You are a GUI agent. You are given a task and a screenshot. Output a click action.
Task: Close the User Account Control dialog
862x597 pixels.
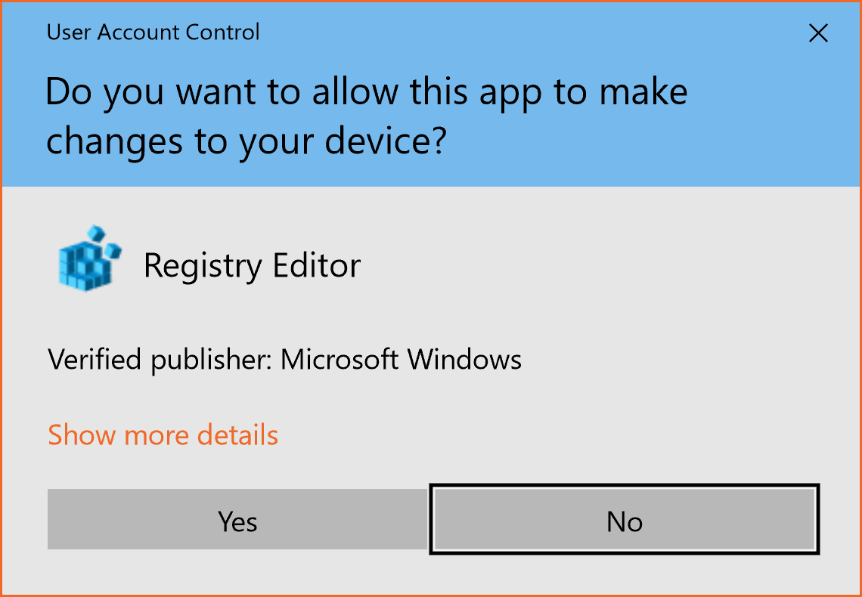pyautogui.click(x=818, y=33)
